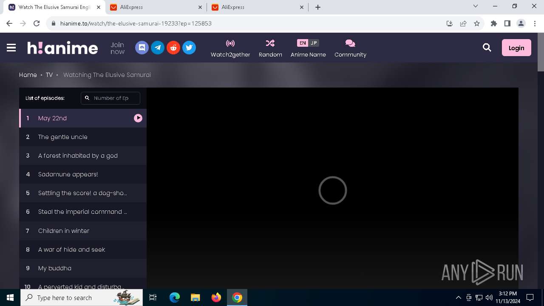Select episode 2 The gentle uncle

pos(83,137)
